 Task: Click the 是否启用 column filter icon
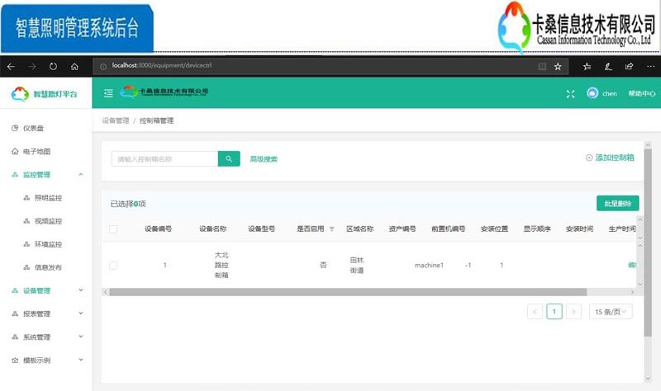(x=332, y=229)
